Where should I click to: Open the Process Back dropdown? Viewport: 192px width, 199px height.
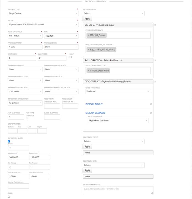point(61,47)
